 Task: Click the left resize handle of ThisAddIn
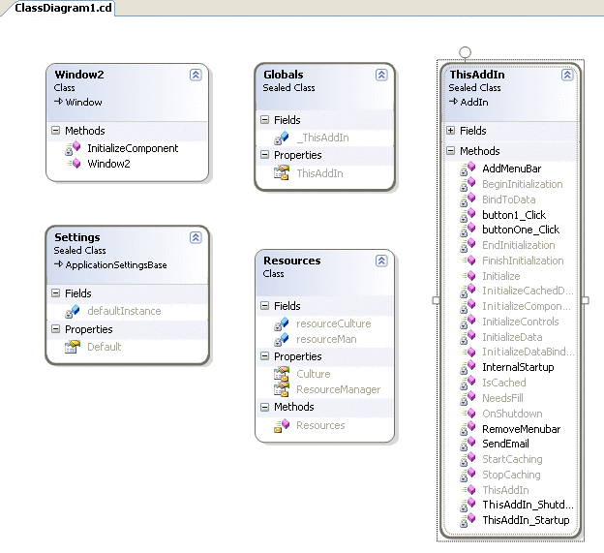(x=436, y=300)
